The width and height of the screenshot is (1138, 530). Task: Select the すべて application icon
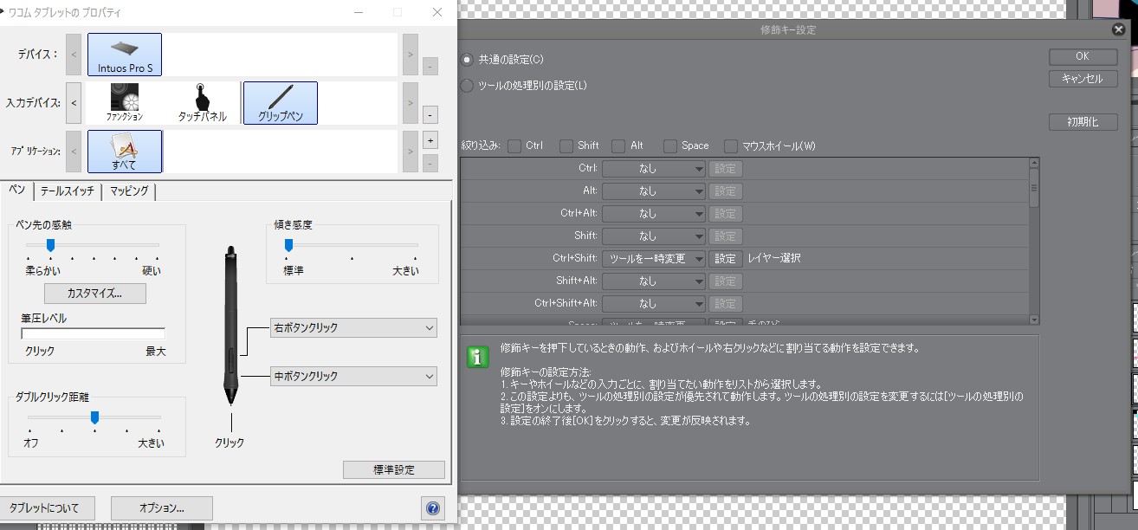pos(124,151)
